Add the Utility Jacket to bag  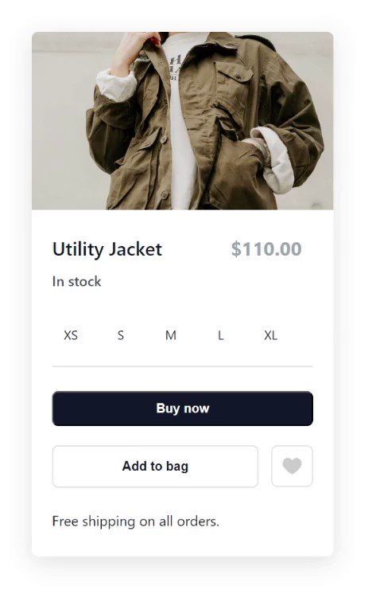coord(155,466)
